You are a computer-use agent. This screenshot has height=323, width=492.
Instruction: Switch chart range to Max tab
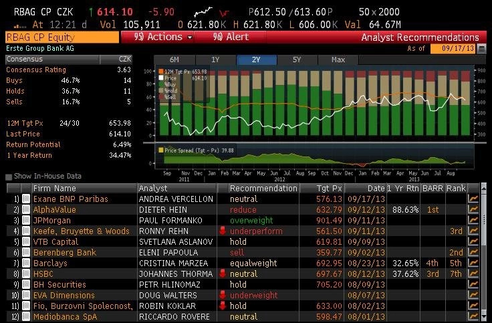click(338, 60)
